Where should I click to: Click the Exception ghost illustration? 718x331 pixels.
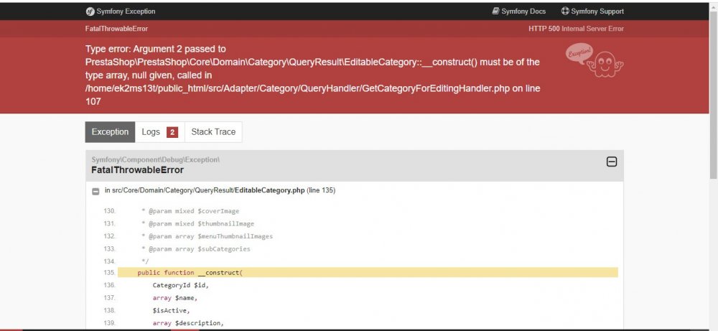point(595,60)
